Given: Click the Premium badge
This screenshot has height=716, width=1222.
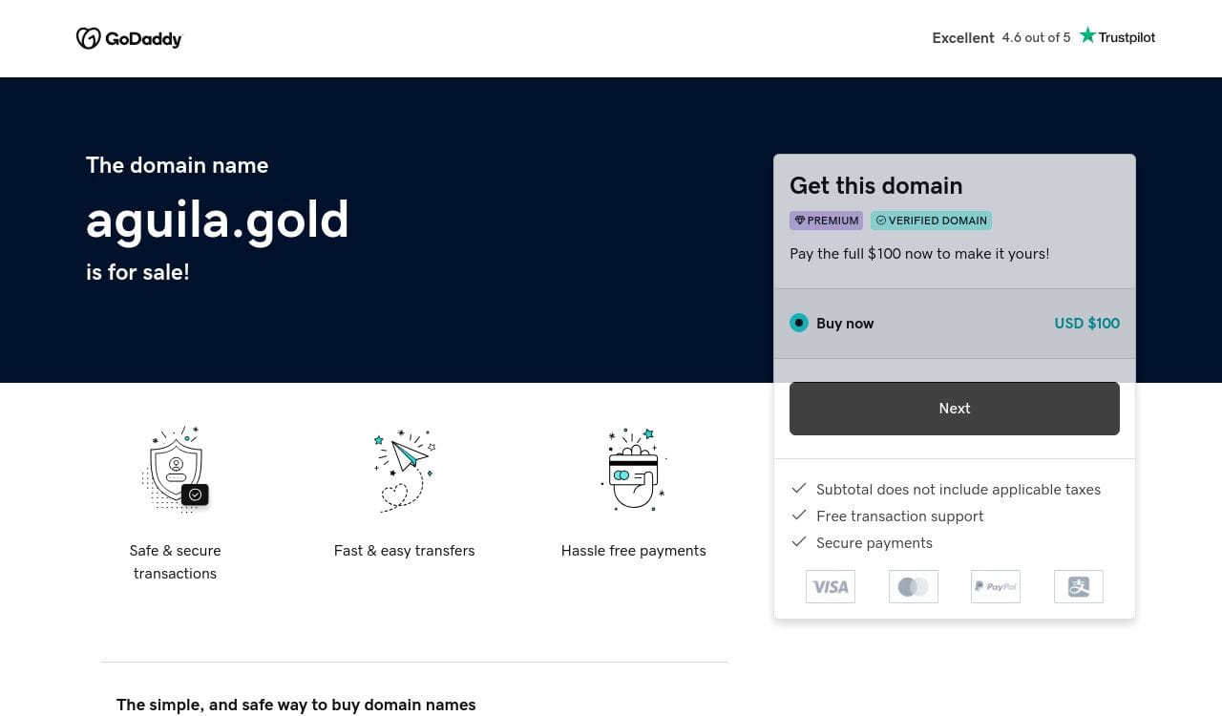Looking at the screenshot, I should pos(826,221).
